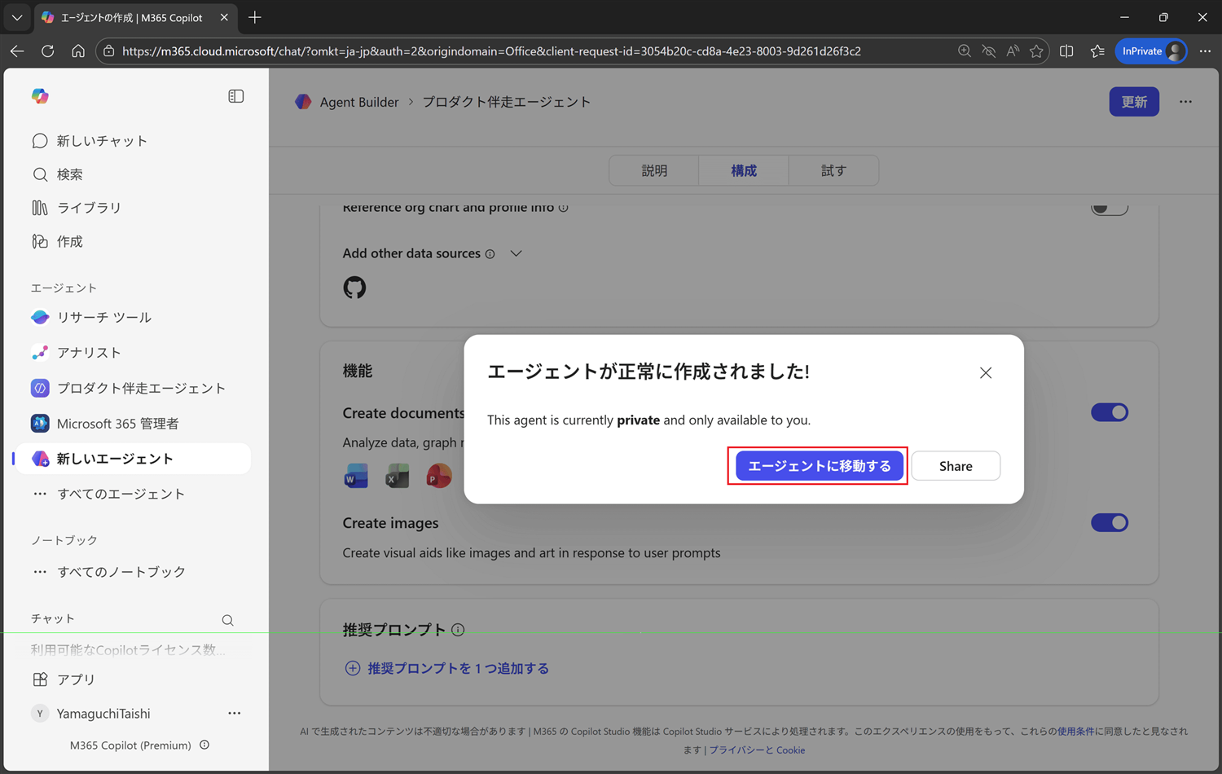Viewport: 1222px width, 774px height.
Task: Switch to the 試す tab
Action: [x=833, y=170]
